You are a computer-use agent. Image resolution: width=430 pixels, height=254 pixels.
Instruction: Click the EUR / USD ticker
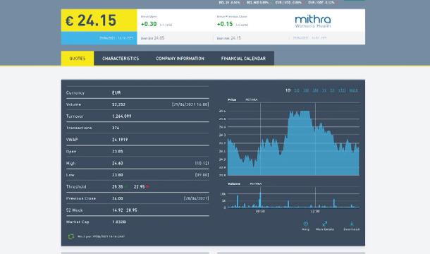(288, 3)
